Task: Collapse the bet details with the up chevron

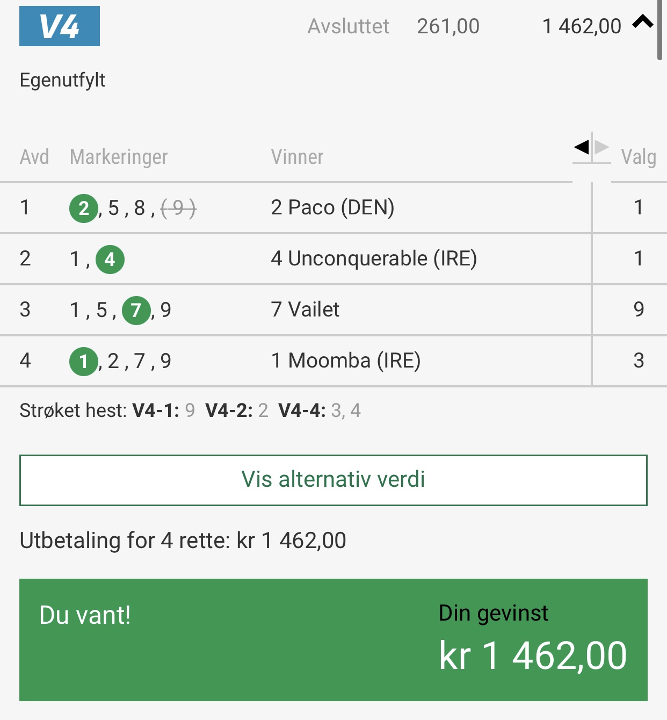Action: (x=643, y=22)
